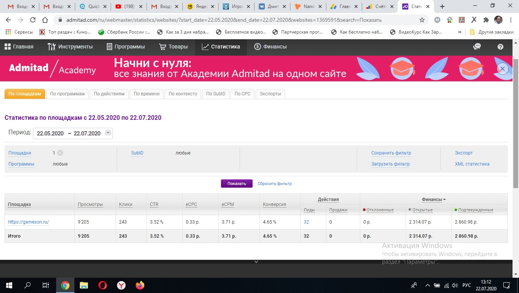
Task: Open Windows taskbar search
Action: click(x=27, y=285)
